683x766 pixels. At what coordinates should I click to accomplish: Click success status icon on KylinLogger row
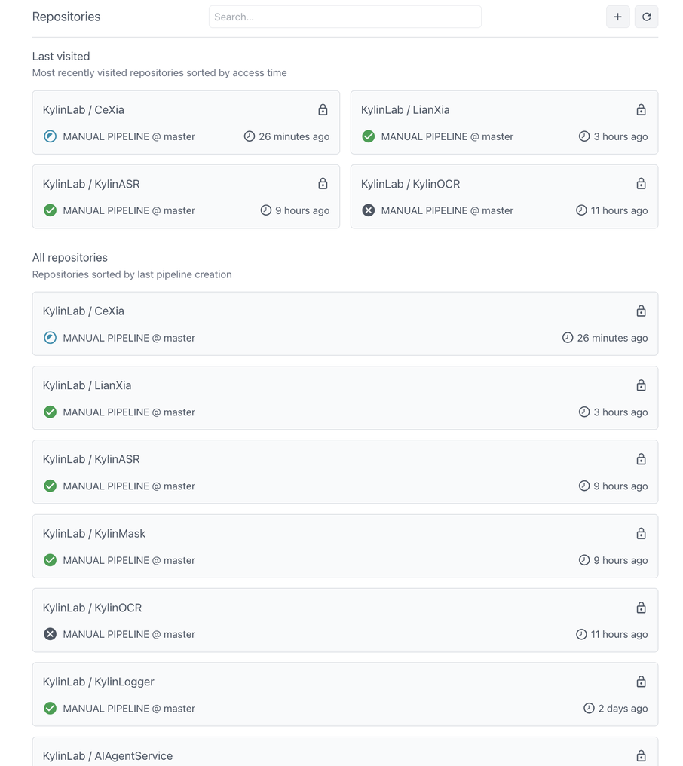click(51, 709)
